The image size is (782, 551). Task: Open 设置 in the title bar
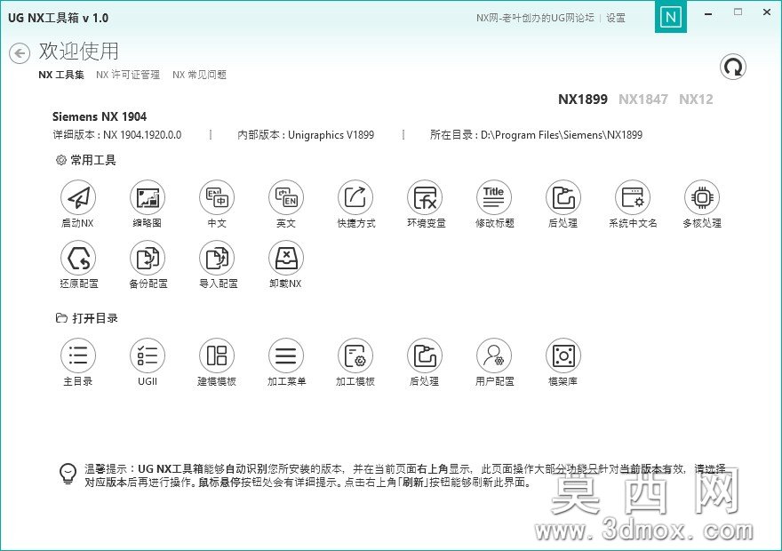[x=616, y=18]
